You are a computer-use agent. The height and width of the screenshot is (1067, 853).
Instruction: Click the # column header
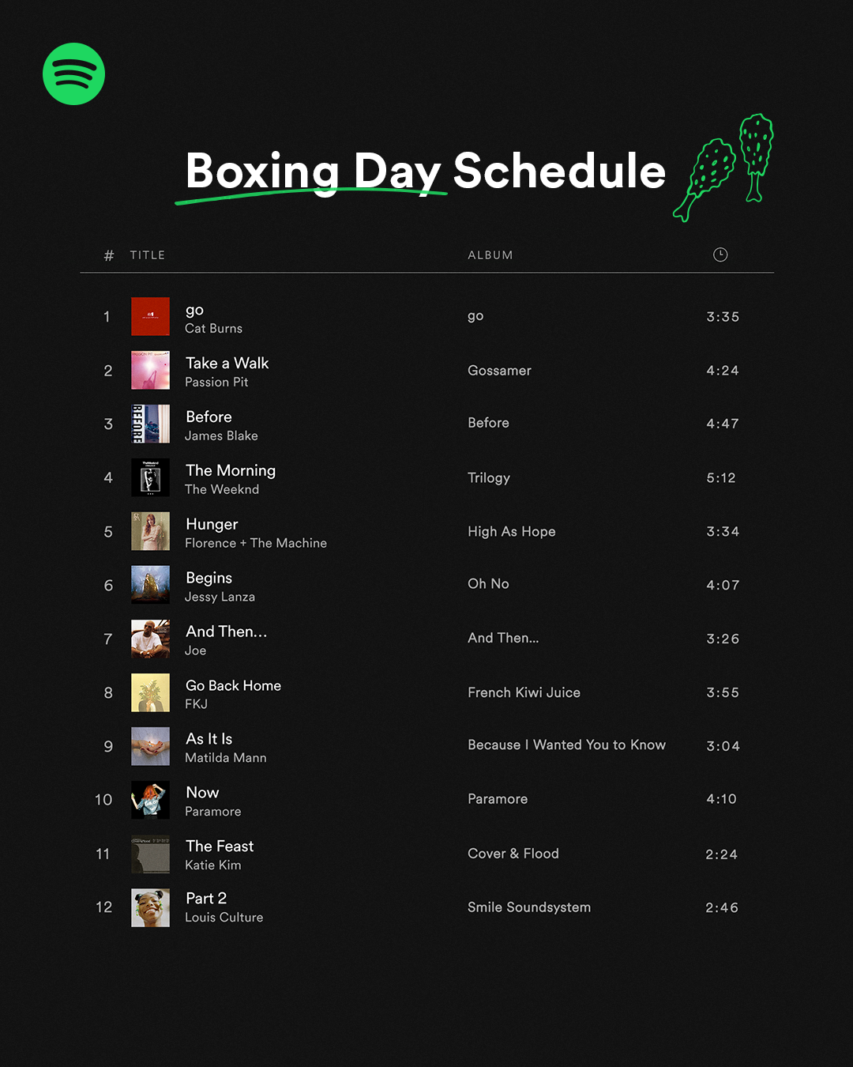pyautogui.click(x=109, y=255)
